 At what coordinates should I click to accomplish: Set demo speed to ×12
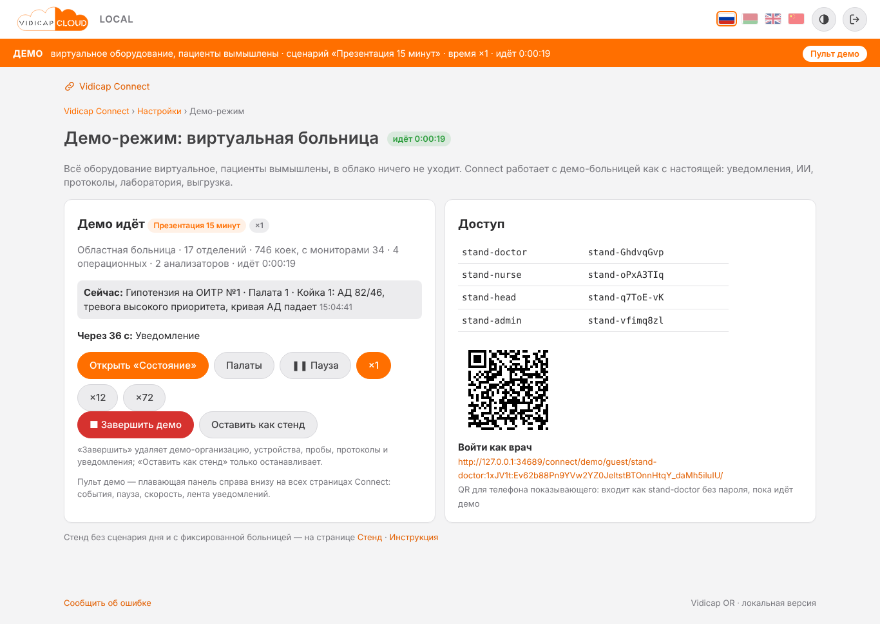(x=98, y=398)
